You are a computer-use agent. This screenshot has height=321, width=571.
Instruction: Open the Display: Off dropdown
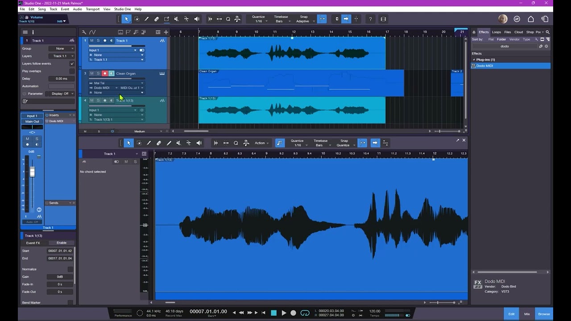pyautogui.click(x=62, y=94)
